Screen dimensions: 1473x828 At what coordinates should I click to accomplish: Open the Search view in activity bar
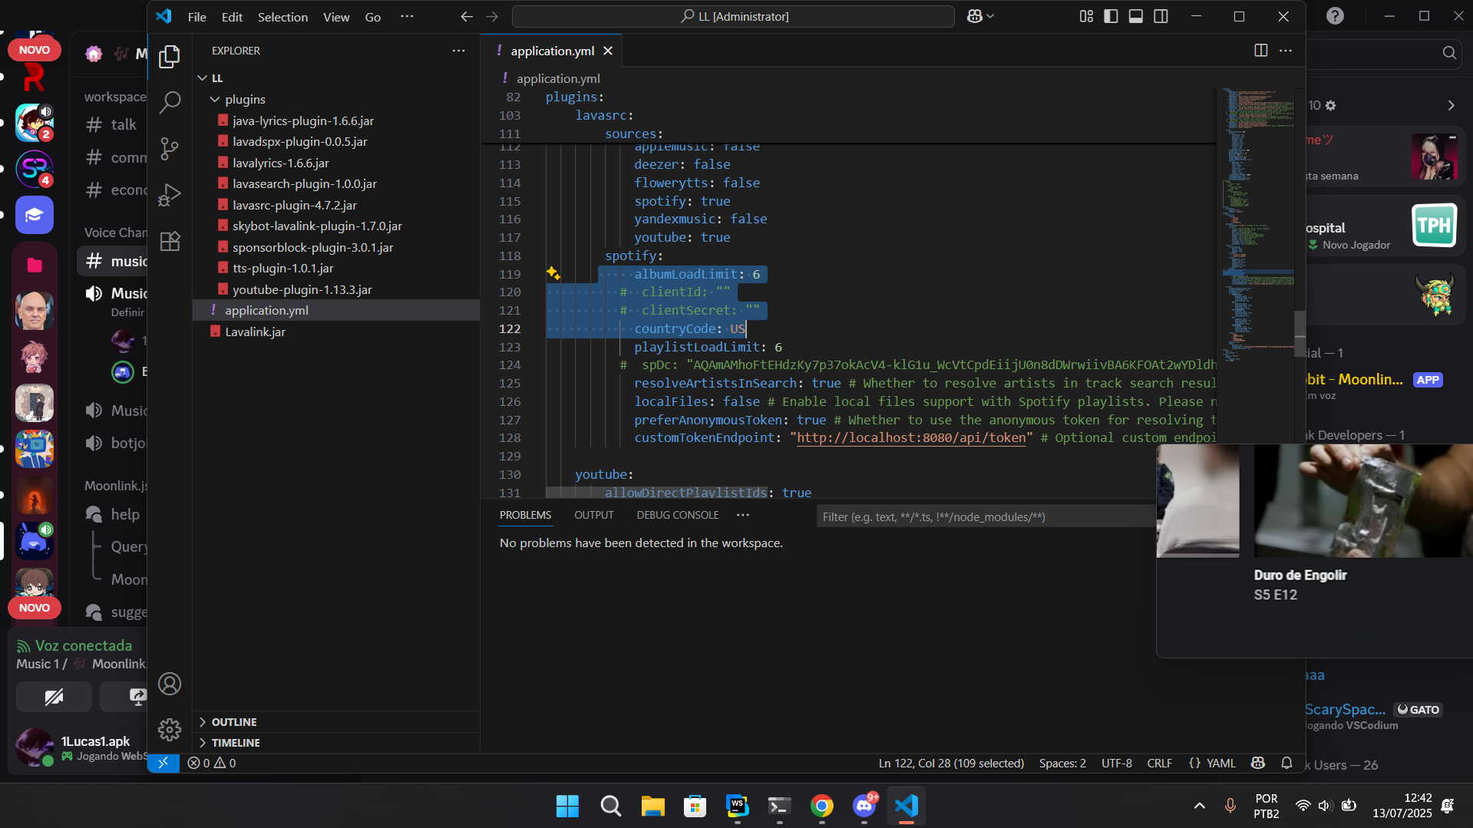coord(170,102)
